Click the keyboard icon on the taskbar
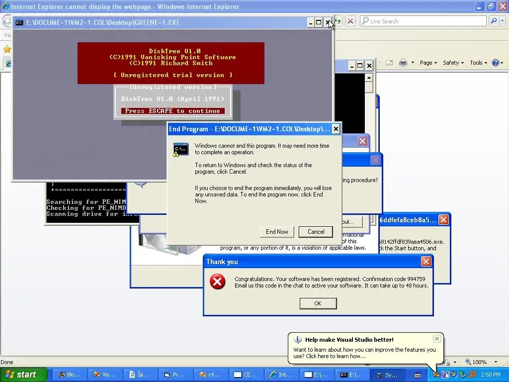This screenshot has height=382, width=509. 418,375
